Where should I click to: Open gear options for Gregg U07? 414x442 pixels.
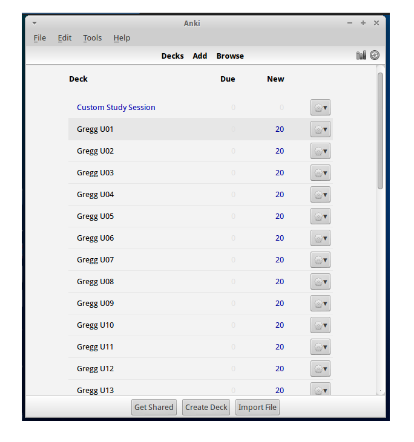tap(320, 259)
